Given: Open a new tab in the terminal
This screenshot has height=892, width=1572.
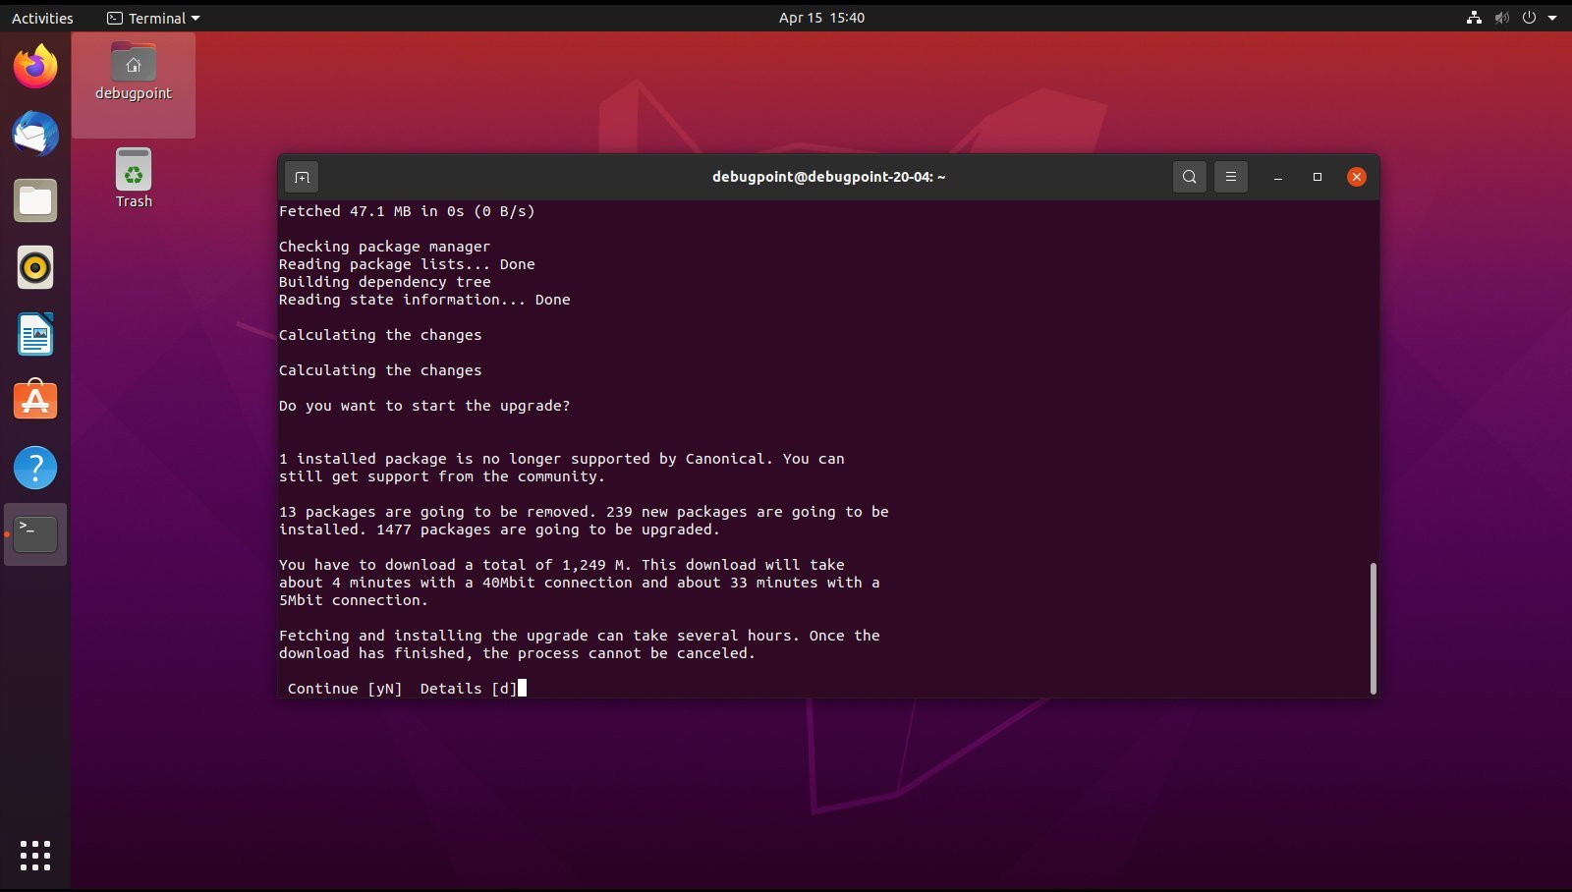Looking at the screenshot, I should (302, 177).
